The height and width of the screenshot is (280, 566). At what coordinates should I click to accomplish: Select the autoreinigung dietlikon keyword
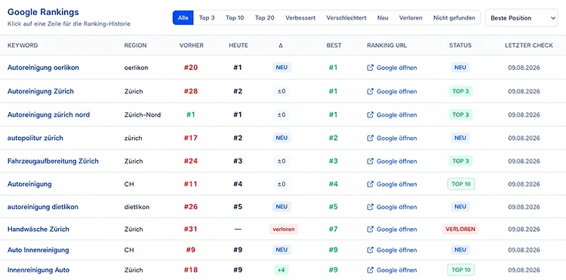42,207
